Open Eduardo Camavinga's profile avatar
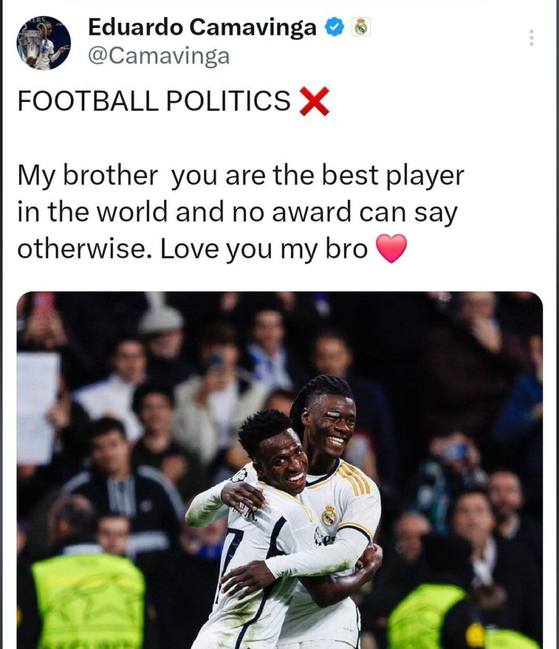Viewport: 559px width, 649px height. (44, 42)
